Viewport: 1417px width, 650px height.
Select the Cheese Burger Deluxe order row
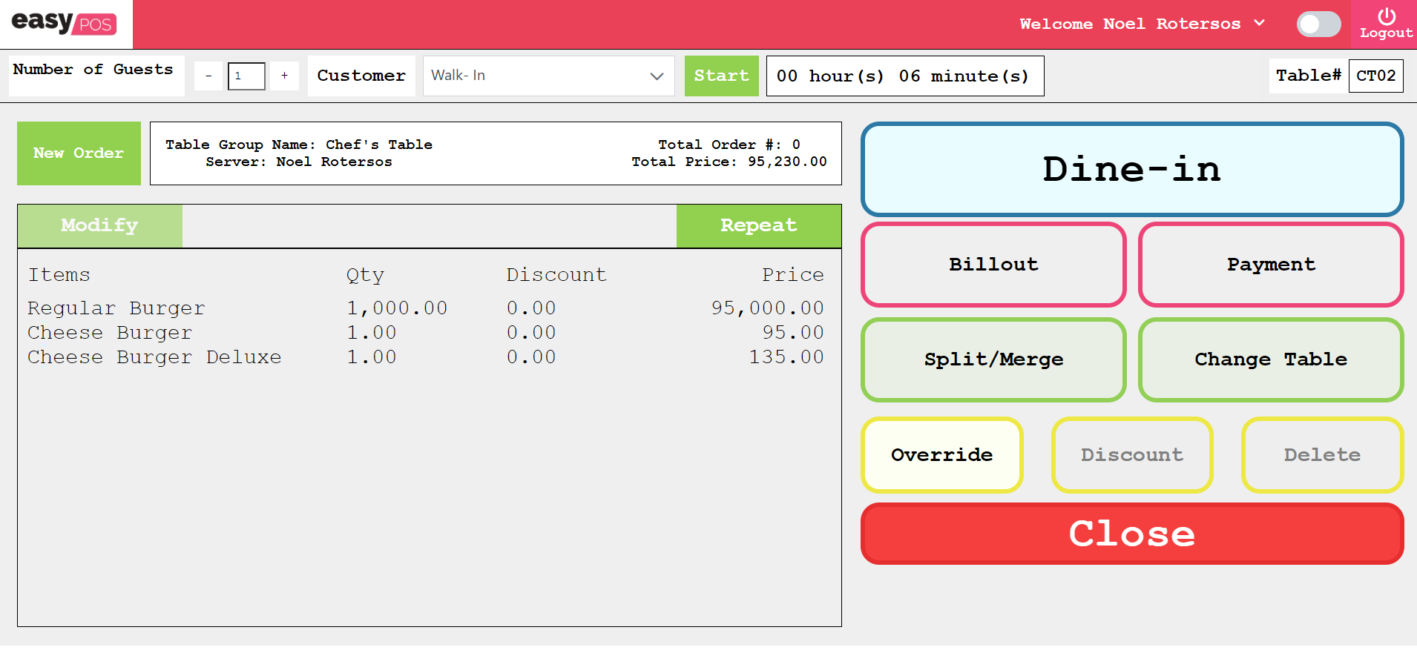point(426,357)
